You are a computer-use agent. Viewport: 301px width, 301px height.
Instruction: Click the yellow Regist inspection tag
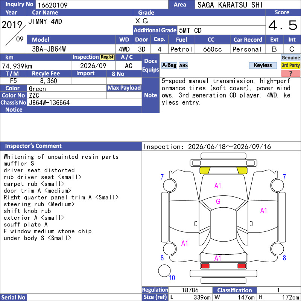[x=107, y=57]
